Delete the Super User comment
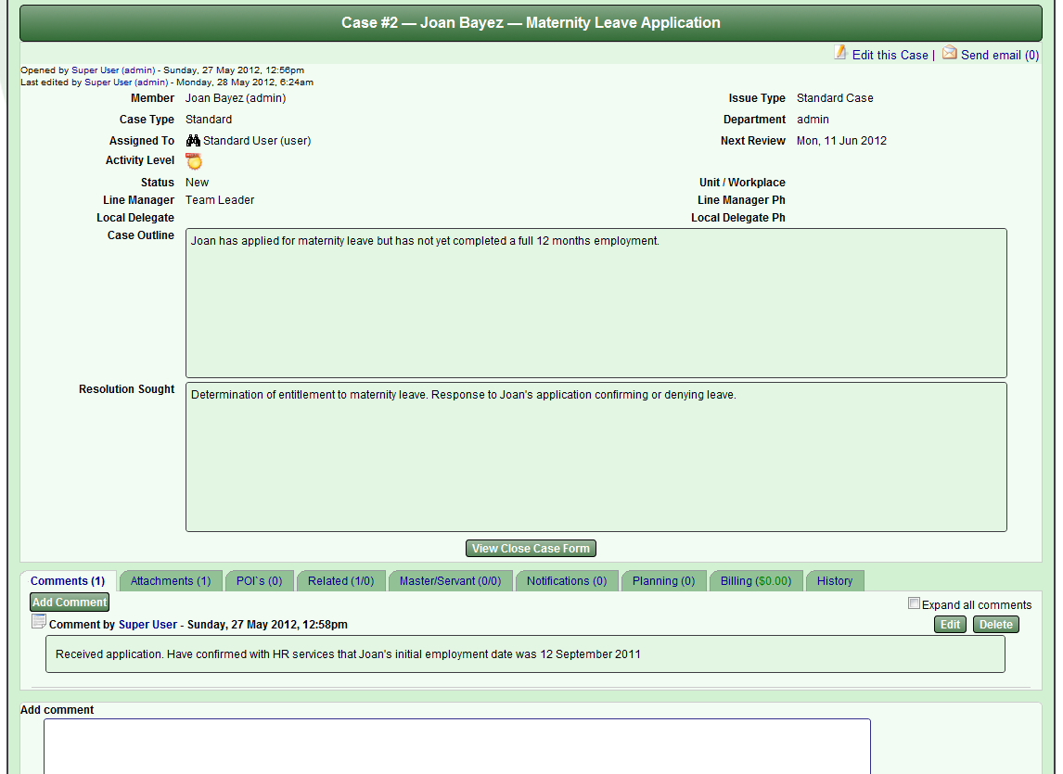This screenshot has height=774, width=1063. [995, 624]
